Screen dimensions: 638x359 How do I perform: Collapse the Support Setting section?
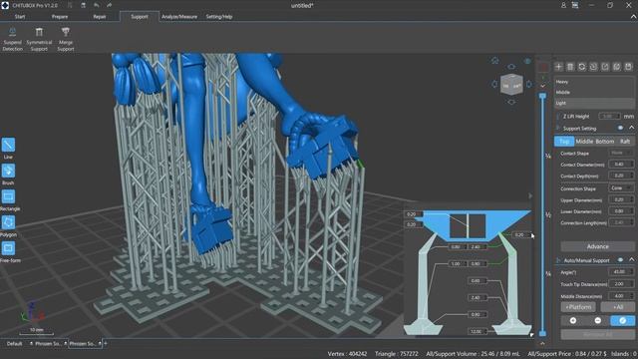tap(631, 128)
